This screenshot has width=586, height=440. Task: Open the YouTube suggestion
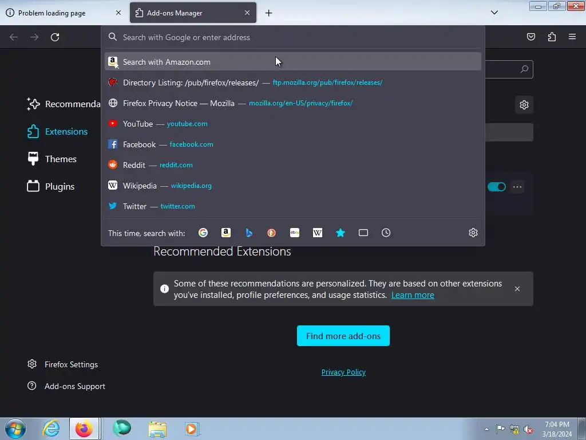coord(292,124)
